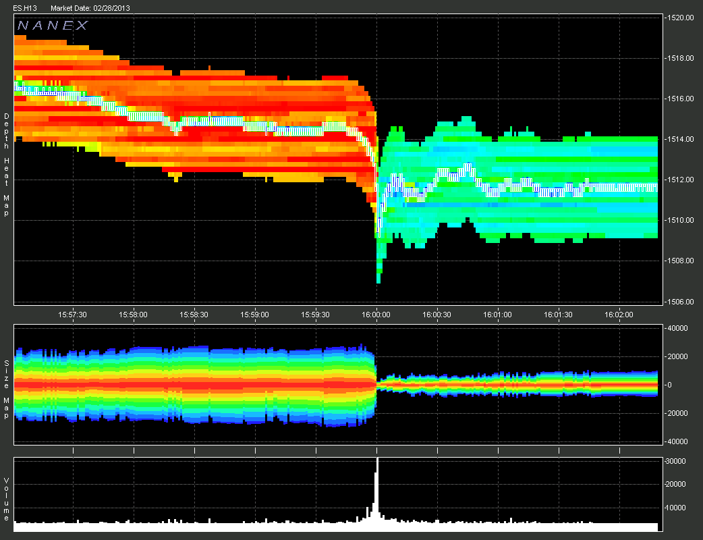Select the 15:59:00 time label
703x540 pixels.
click(254, 315)
